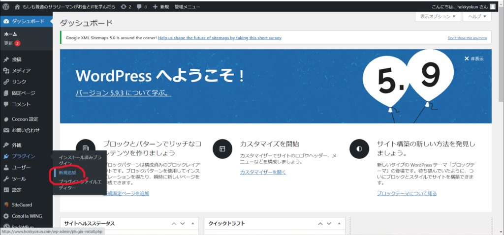Screen dimensions: 504x235
Task: Click the user avatar at top right
Action: 493,6
